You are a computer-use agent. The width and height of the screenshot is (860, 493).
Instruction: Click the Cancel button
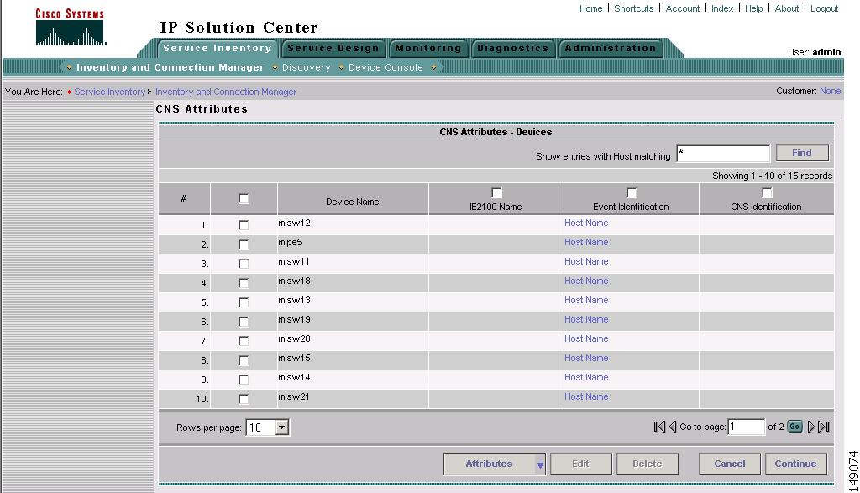coord(730,464)
